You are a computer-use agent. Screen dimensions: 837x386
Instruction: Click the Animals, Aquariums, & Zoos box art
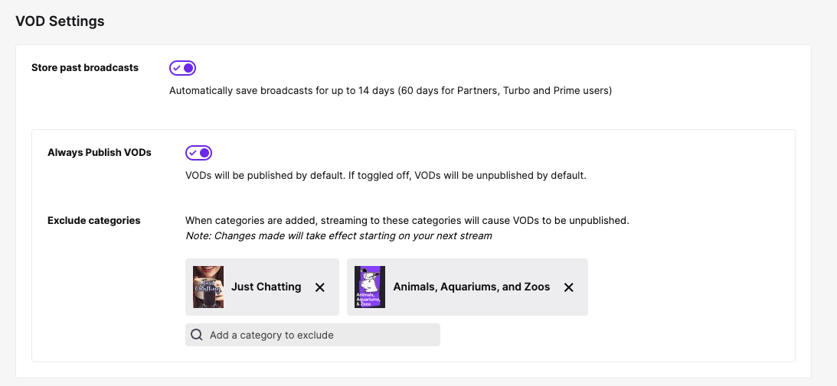tap(370, 287)
